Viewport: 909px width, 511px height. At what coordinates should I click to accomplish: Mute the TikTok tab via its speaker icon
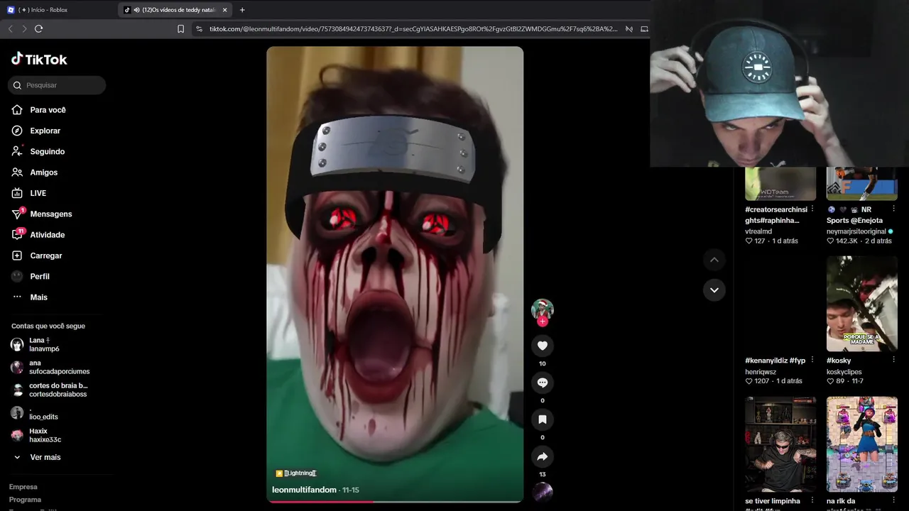point(136,10)
